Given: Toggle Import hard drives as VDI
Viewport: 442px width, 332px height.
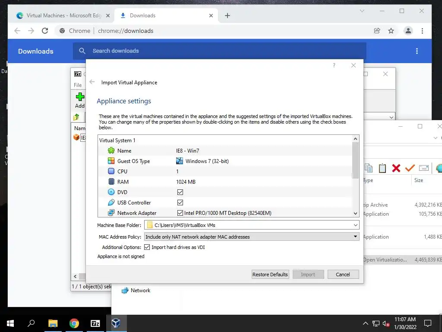Looking at the screenshot, I should pyautogui.click(x=147, y=247).
